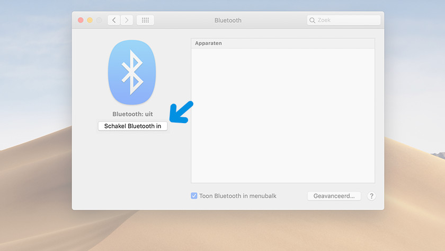Viewport: 445px width, 251px height.
Task: Click the blue arrow pointing at the button
Action: point(181,113)
